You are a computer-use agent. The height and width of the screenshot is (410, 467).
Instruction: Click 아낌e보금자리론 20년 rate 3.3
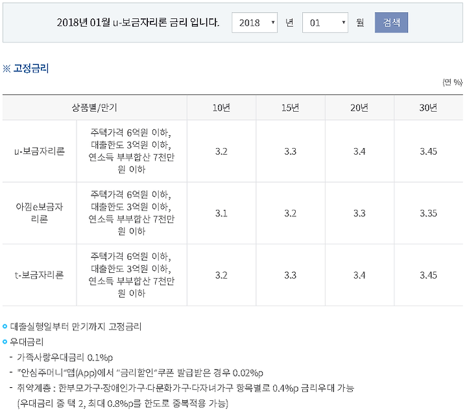pyautogui.click(x=359, y=213)
